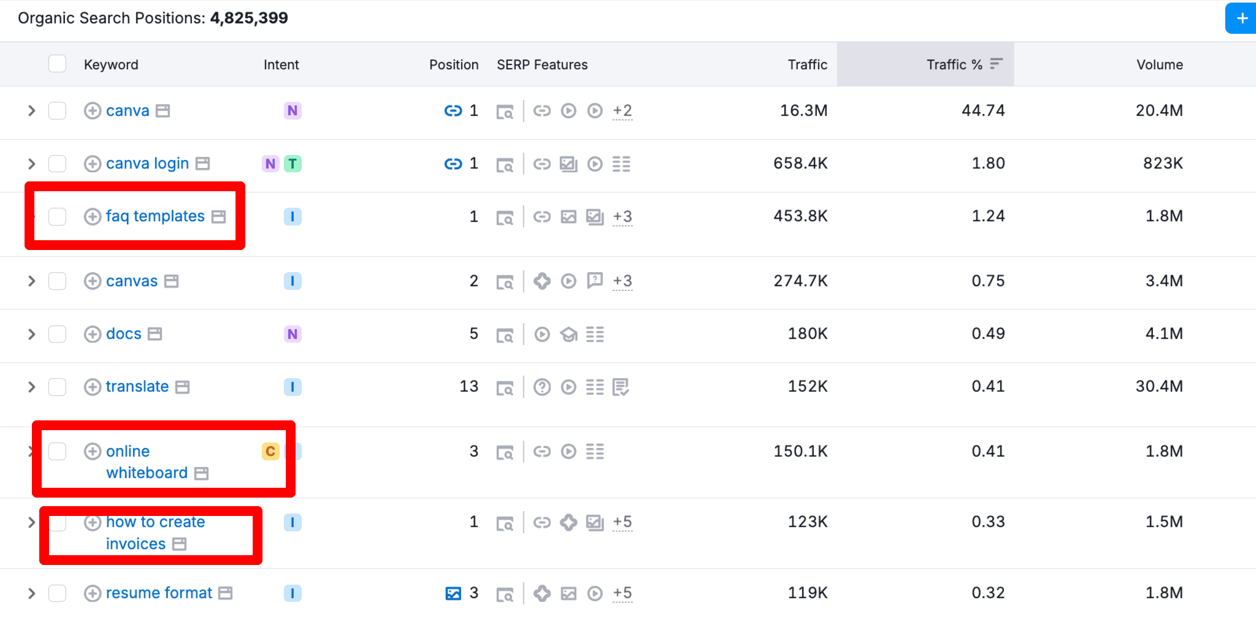
Task: Sort table by Position column header
Action: pos(453,65)
